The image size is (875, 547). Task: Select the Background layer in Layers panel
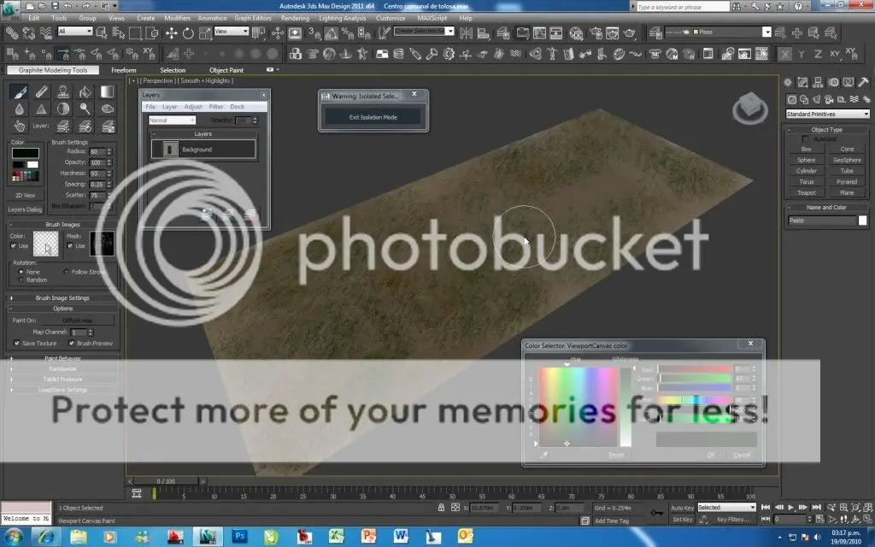tap(203, 150)
